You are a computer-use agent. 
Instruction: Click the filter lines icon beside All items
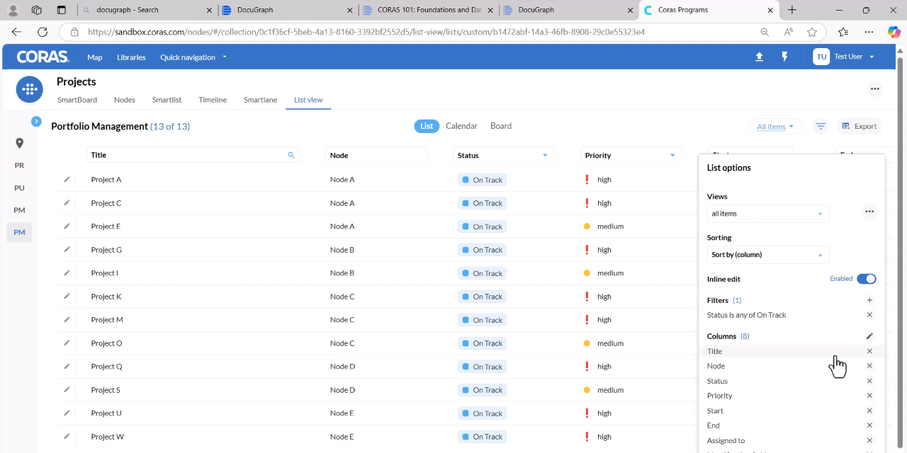(x=821, y=126)
